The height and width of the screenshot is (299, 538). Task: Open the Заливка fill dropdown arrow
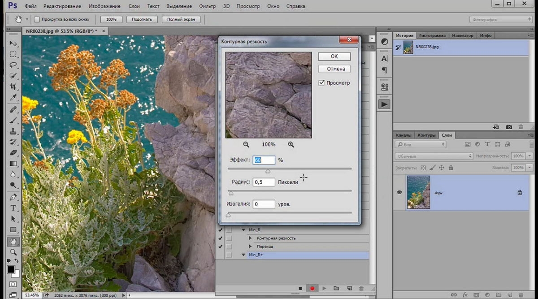tap(530, 168)
